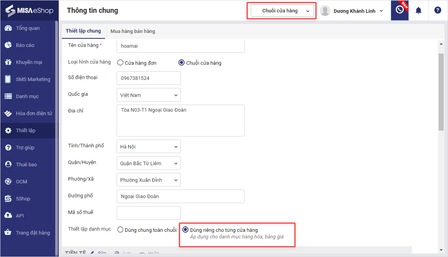The image size is (448, 257).
Task: Open Hóa đơn điện tử menu
Action: tap(34, 114)
